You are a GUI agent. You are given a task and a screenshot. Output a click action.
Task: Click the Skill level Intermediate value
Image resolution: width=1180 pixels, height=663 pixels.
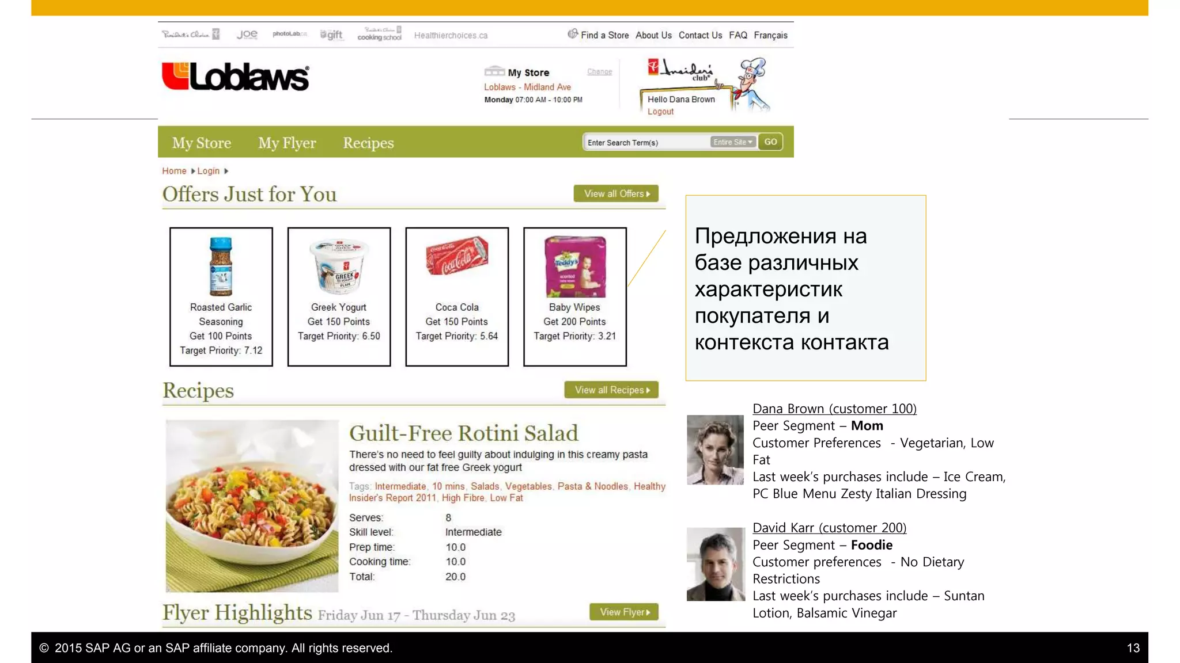(473, 532)
